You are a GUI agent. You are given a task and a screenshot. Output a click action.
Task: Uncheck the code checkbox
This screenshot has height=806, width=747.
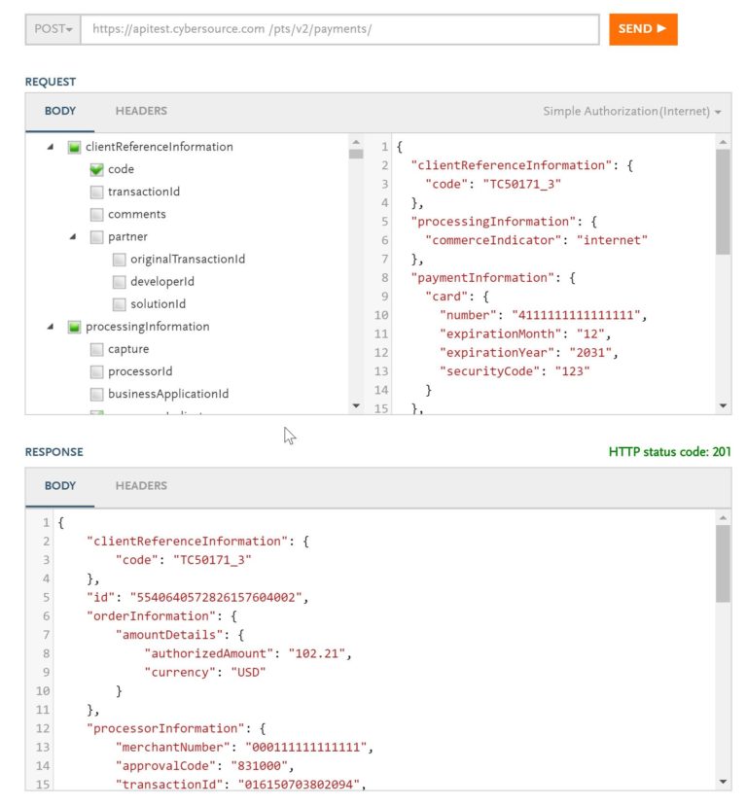point(96,169)
